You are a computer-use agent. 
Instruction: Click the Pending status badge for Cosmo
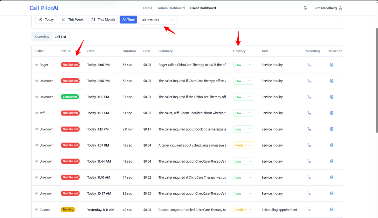click(68, 209)
